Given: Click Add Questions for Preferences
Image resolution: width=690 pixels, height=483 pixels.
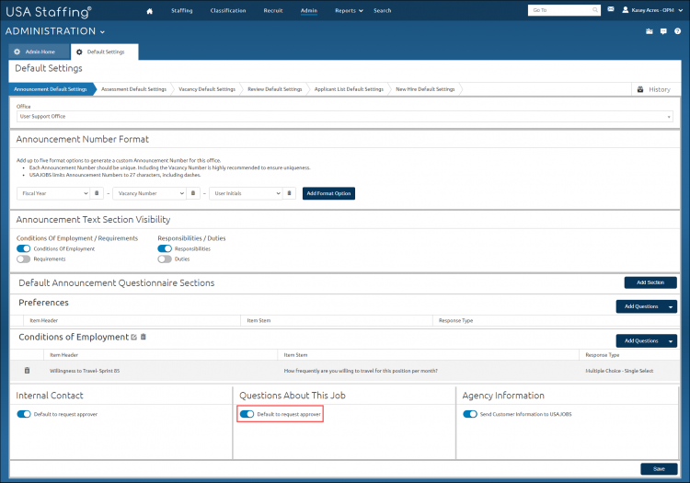Looking at the screenshot, I should 640,306.
